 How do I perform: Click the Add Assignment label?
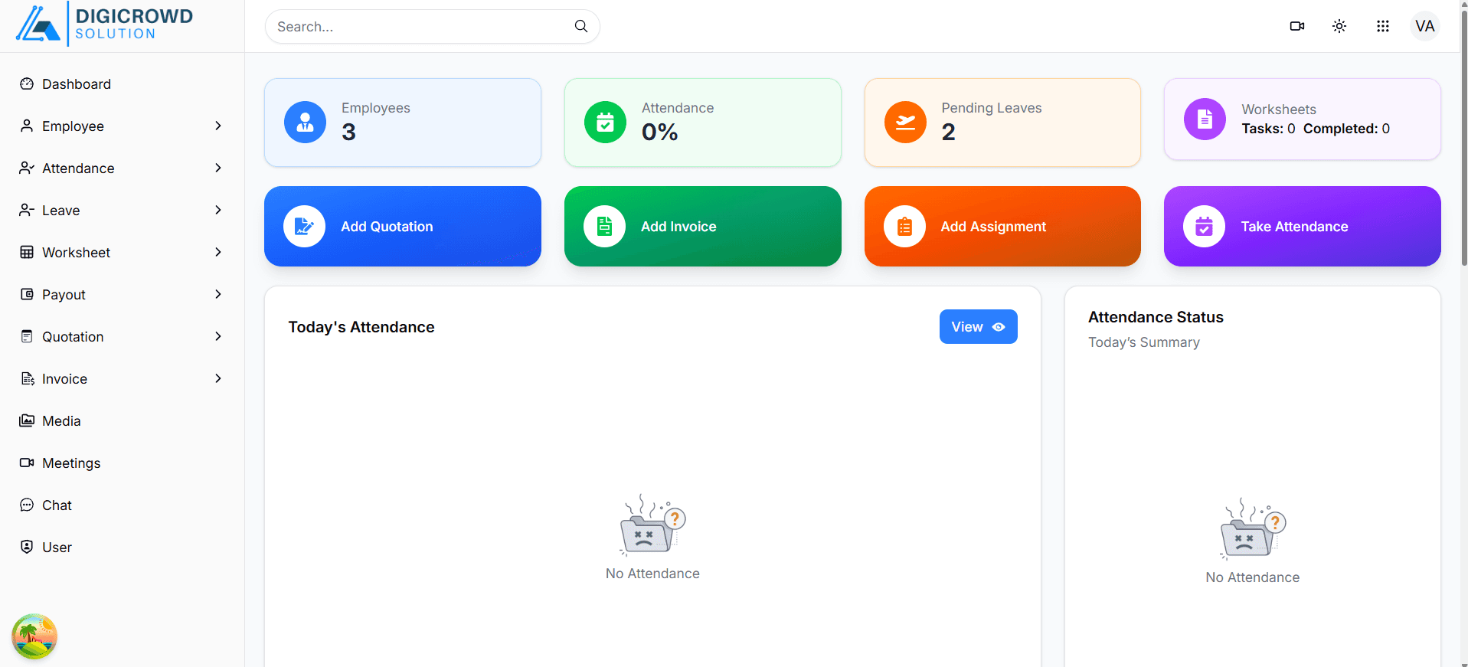point(993,227)
